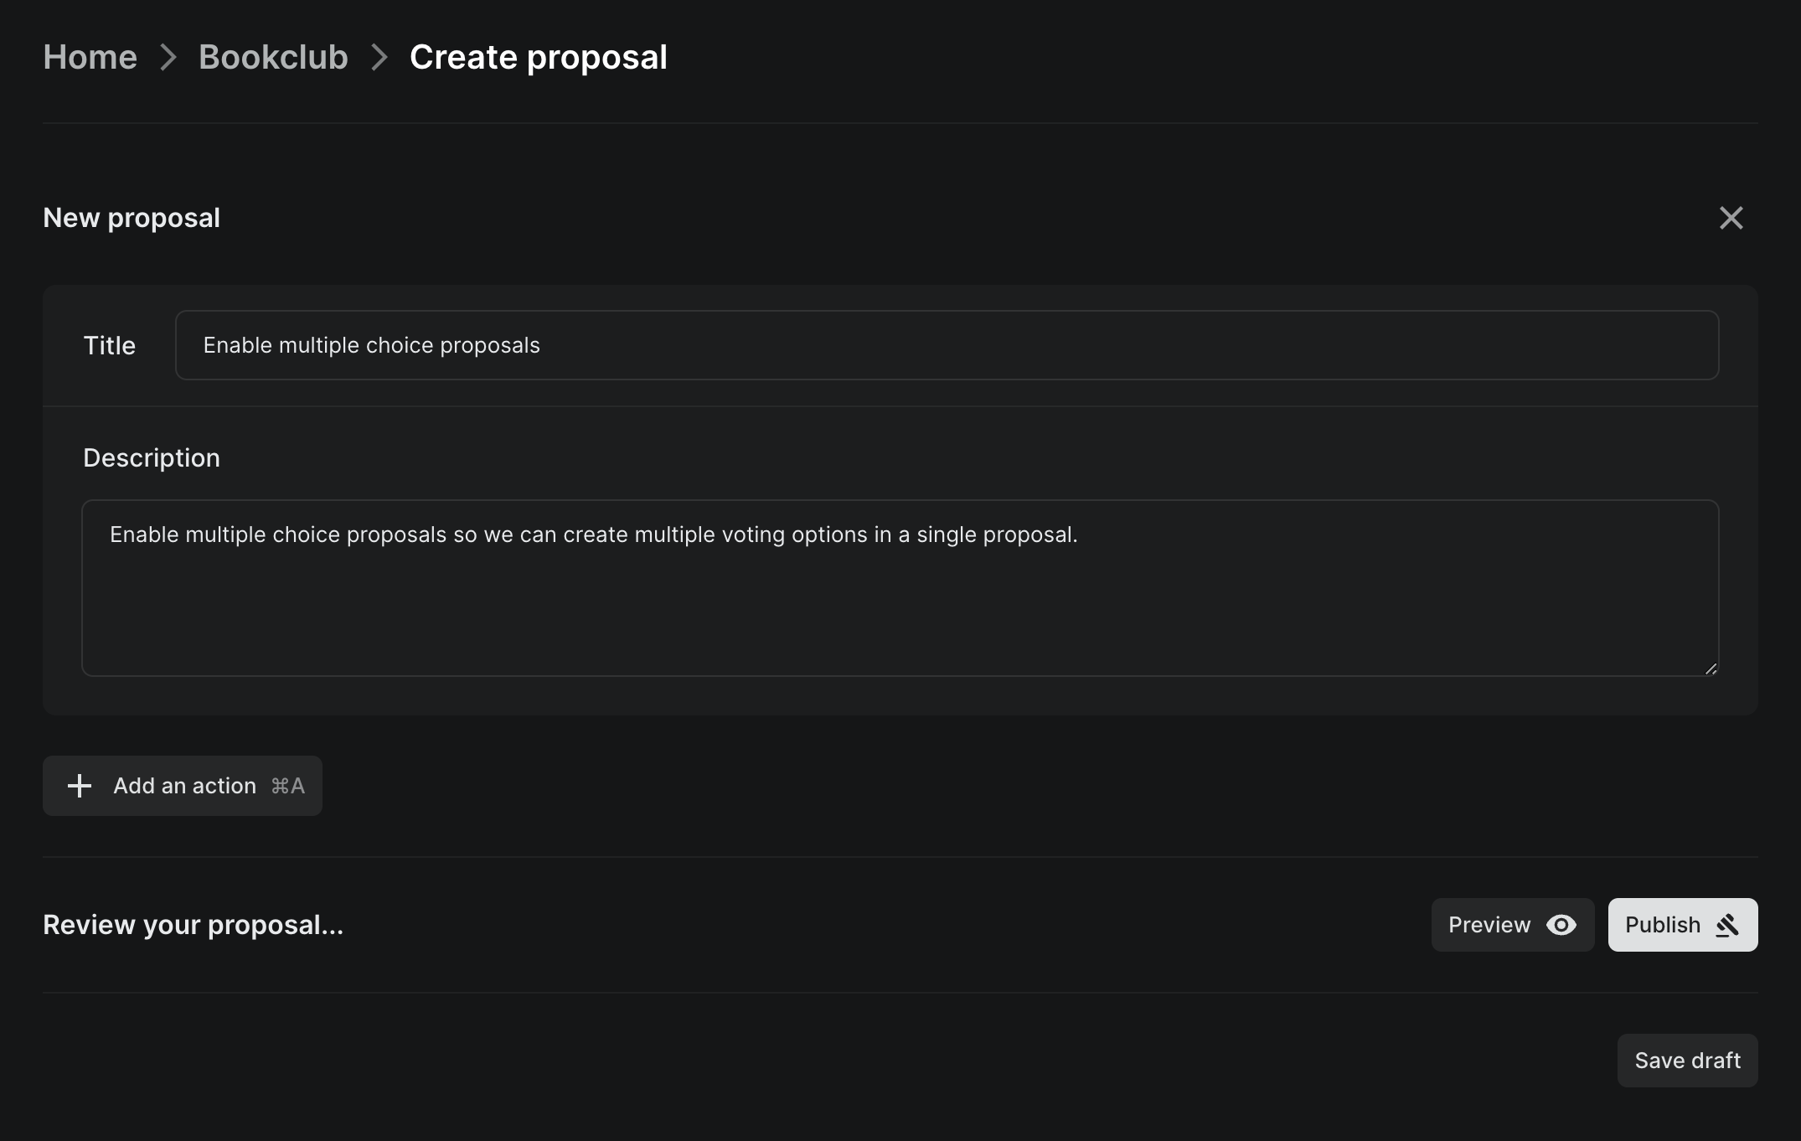Open the Bookclub breadcrumb link
The width and height of the screenshot is (1801, 1141).
tap(273, 58)
